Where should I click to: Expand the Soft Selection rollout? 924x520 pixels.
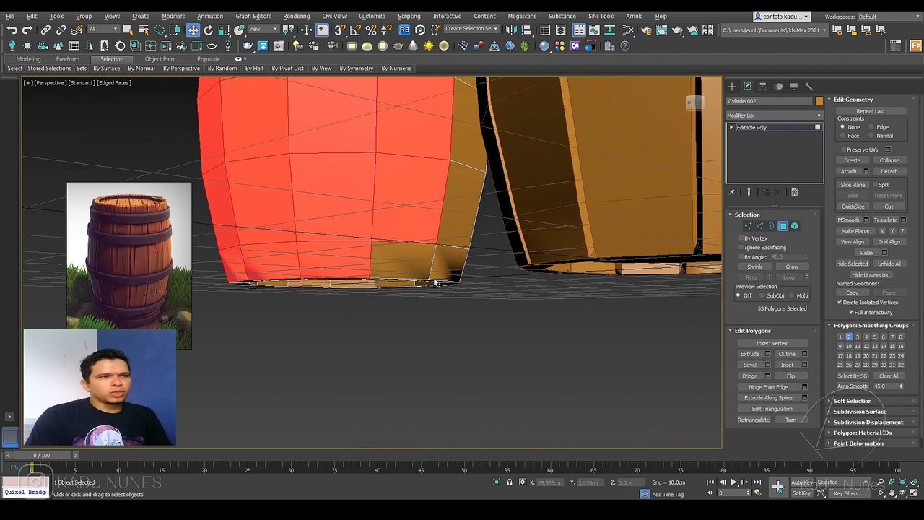pyautogui.click(x=853, y=401)
